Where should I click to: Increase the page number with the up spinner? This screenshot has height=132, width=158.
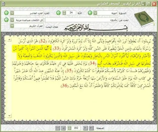[70, 127]
